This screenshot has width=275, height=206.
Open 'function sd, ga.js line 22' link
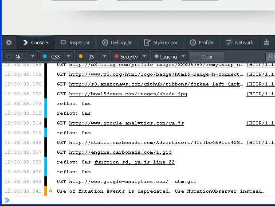[x=134, y=162]
